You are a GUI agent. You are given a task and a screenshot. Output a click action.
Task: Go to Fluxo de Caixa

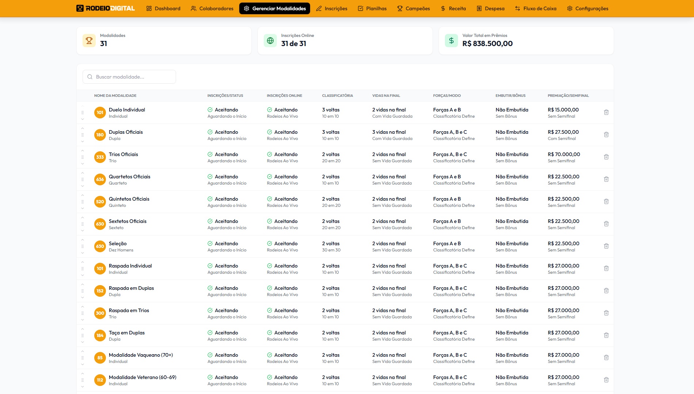point(536,8)
